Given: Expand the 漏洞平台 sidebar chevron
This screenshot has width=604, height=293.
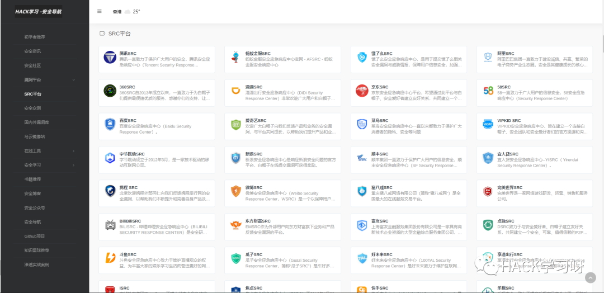Looking at the screenshot, I should (x=74, y=80).
